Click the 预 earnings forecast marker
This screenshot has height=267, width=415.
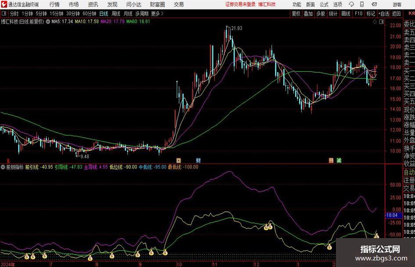(331, 160)
